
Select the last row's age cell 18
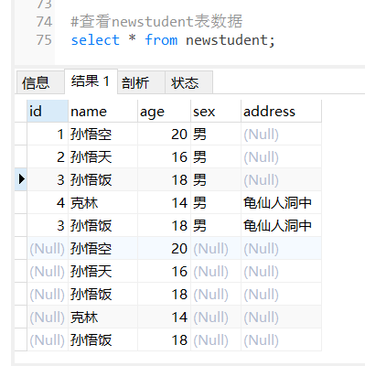pyautogui.click(x=164, y=340)
